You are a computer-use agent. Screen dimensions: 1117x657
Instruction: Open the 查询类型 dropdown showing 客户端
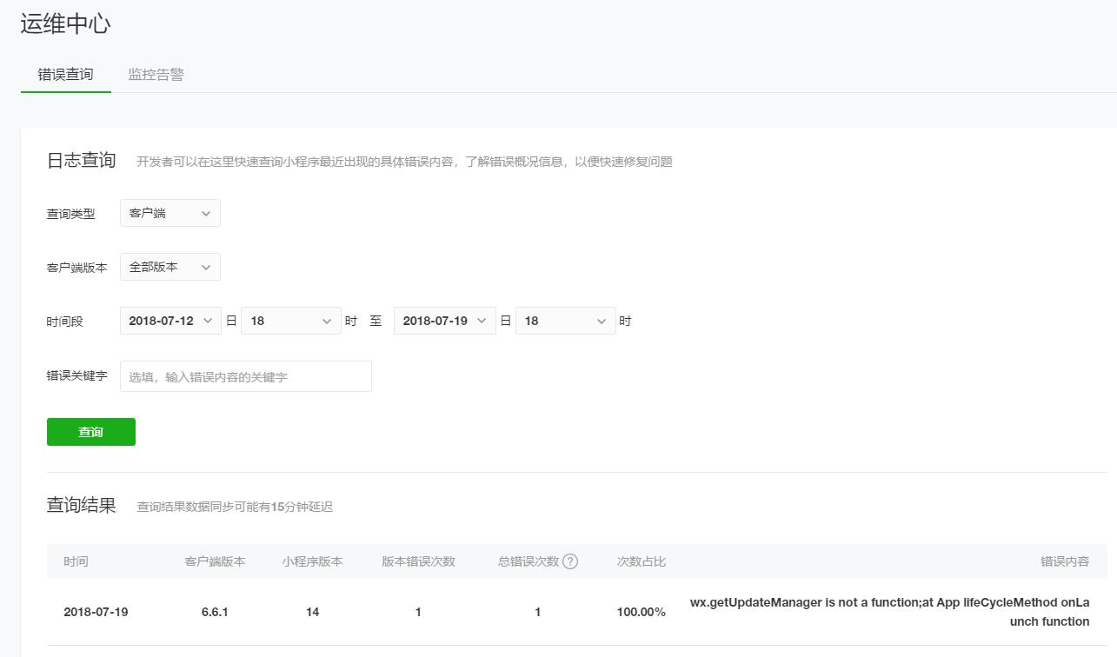point(170,213)
